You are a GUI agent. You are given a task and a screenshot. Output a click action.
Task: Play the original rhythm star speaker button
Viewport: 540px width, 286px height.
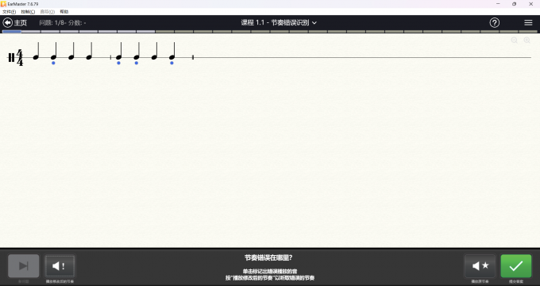pos(480,265)
